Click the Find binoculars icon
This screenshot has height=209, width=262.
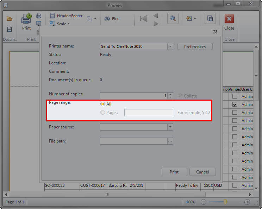point(107,19)
